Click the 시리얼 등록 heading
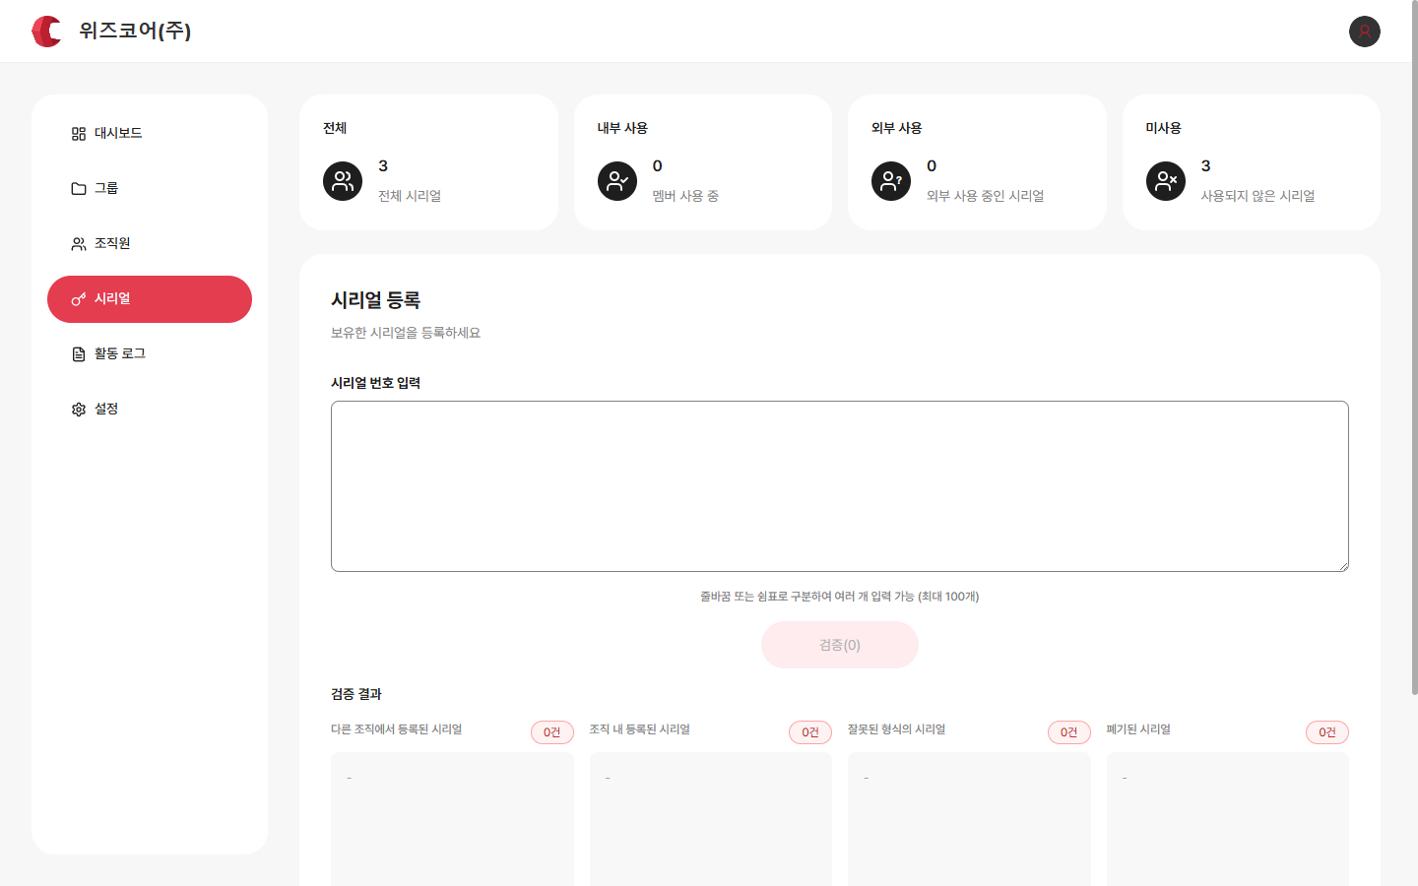 click(375, 300)
